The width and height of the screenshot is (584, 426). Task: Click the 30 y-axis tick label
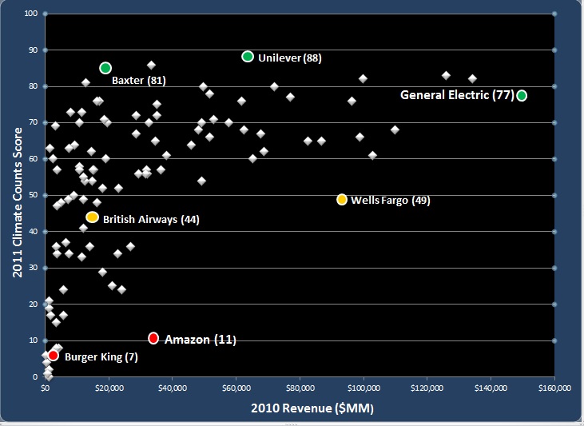tap(33, 268)
